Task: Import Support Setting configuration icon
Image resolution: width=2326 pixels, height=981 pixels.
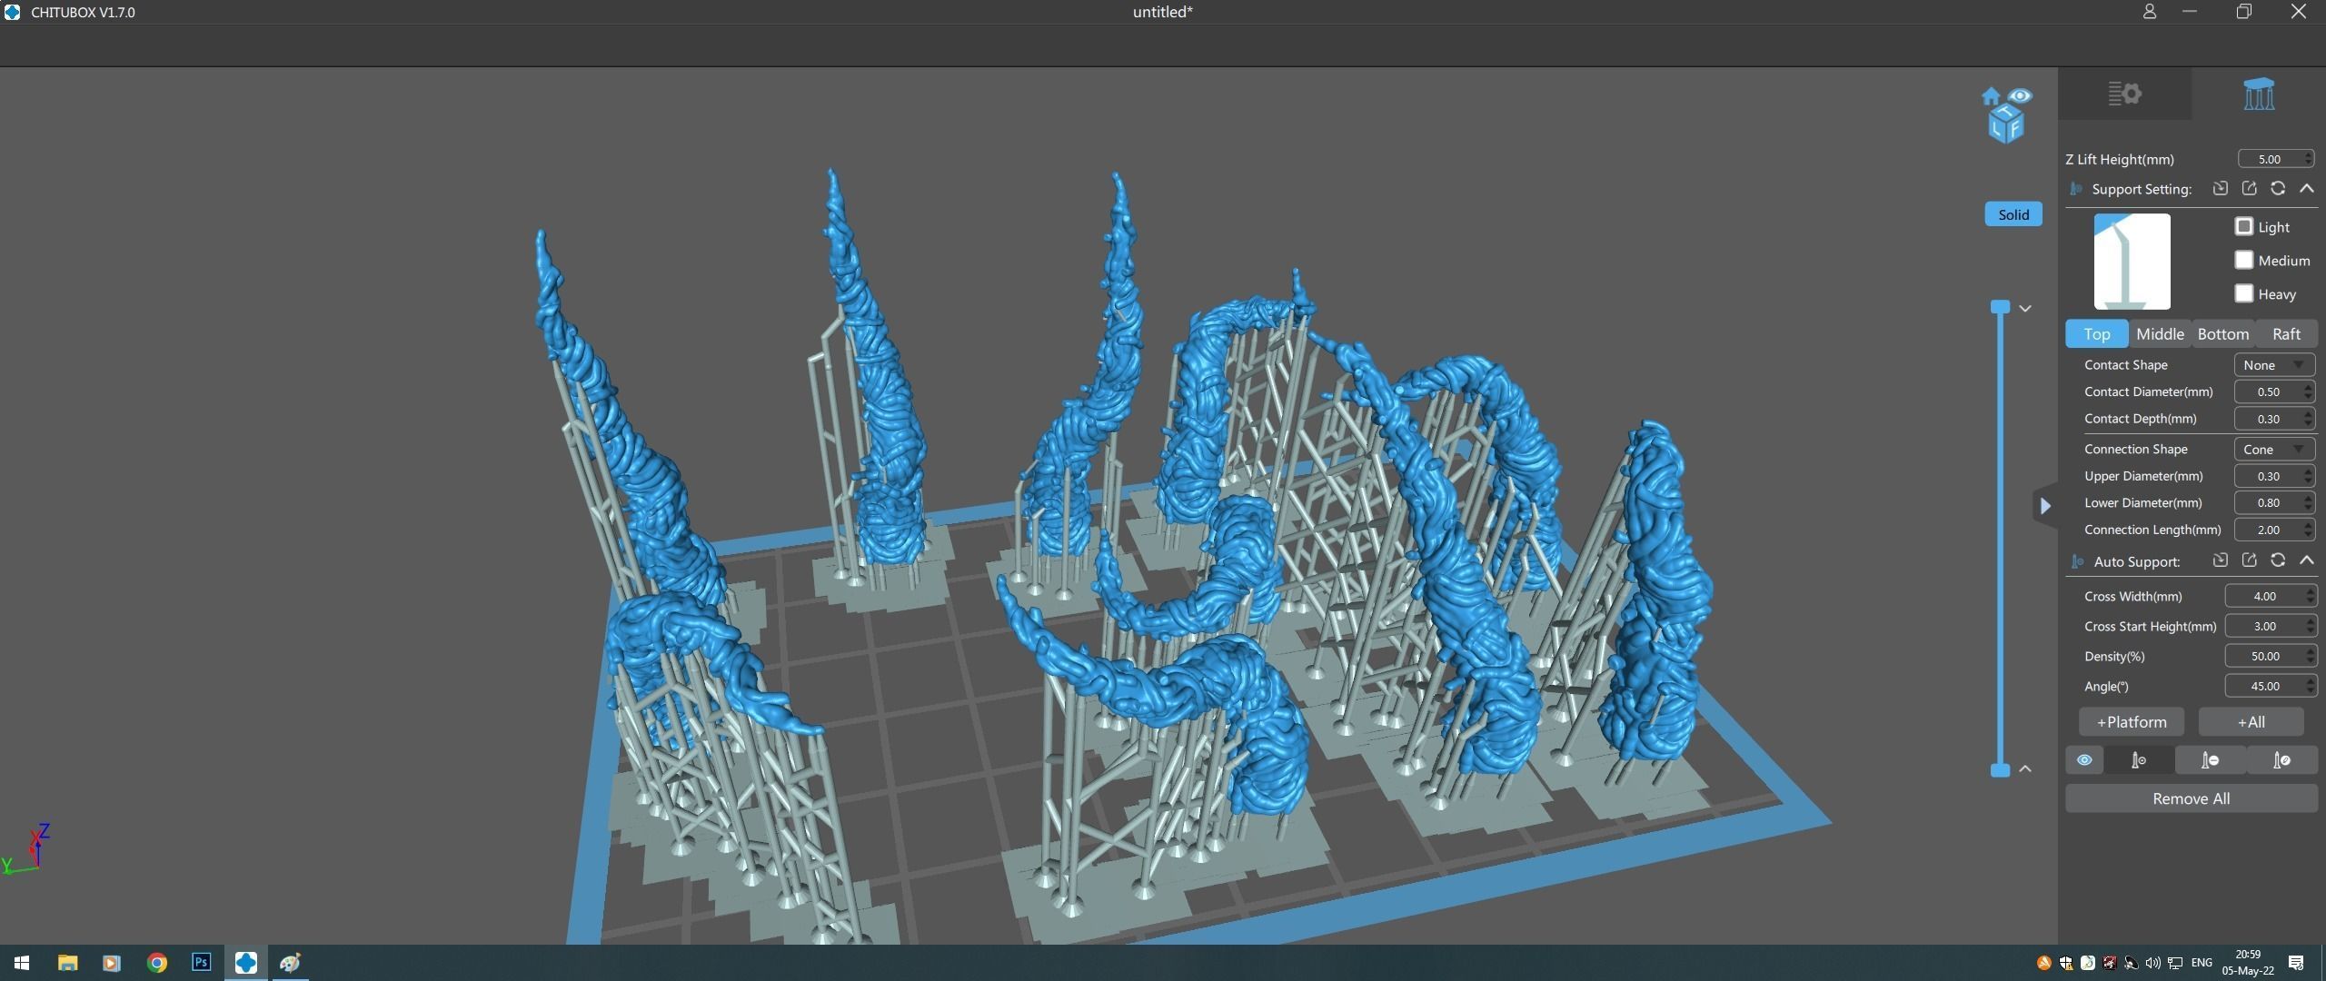Action: (2220, 188)
